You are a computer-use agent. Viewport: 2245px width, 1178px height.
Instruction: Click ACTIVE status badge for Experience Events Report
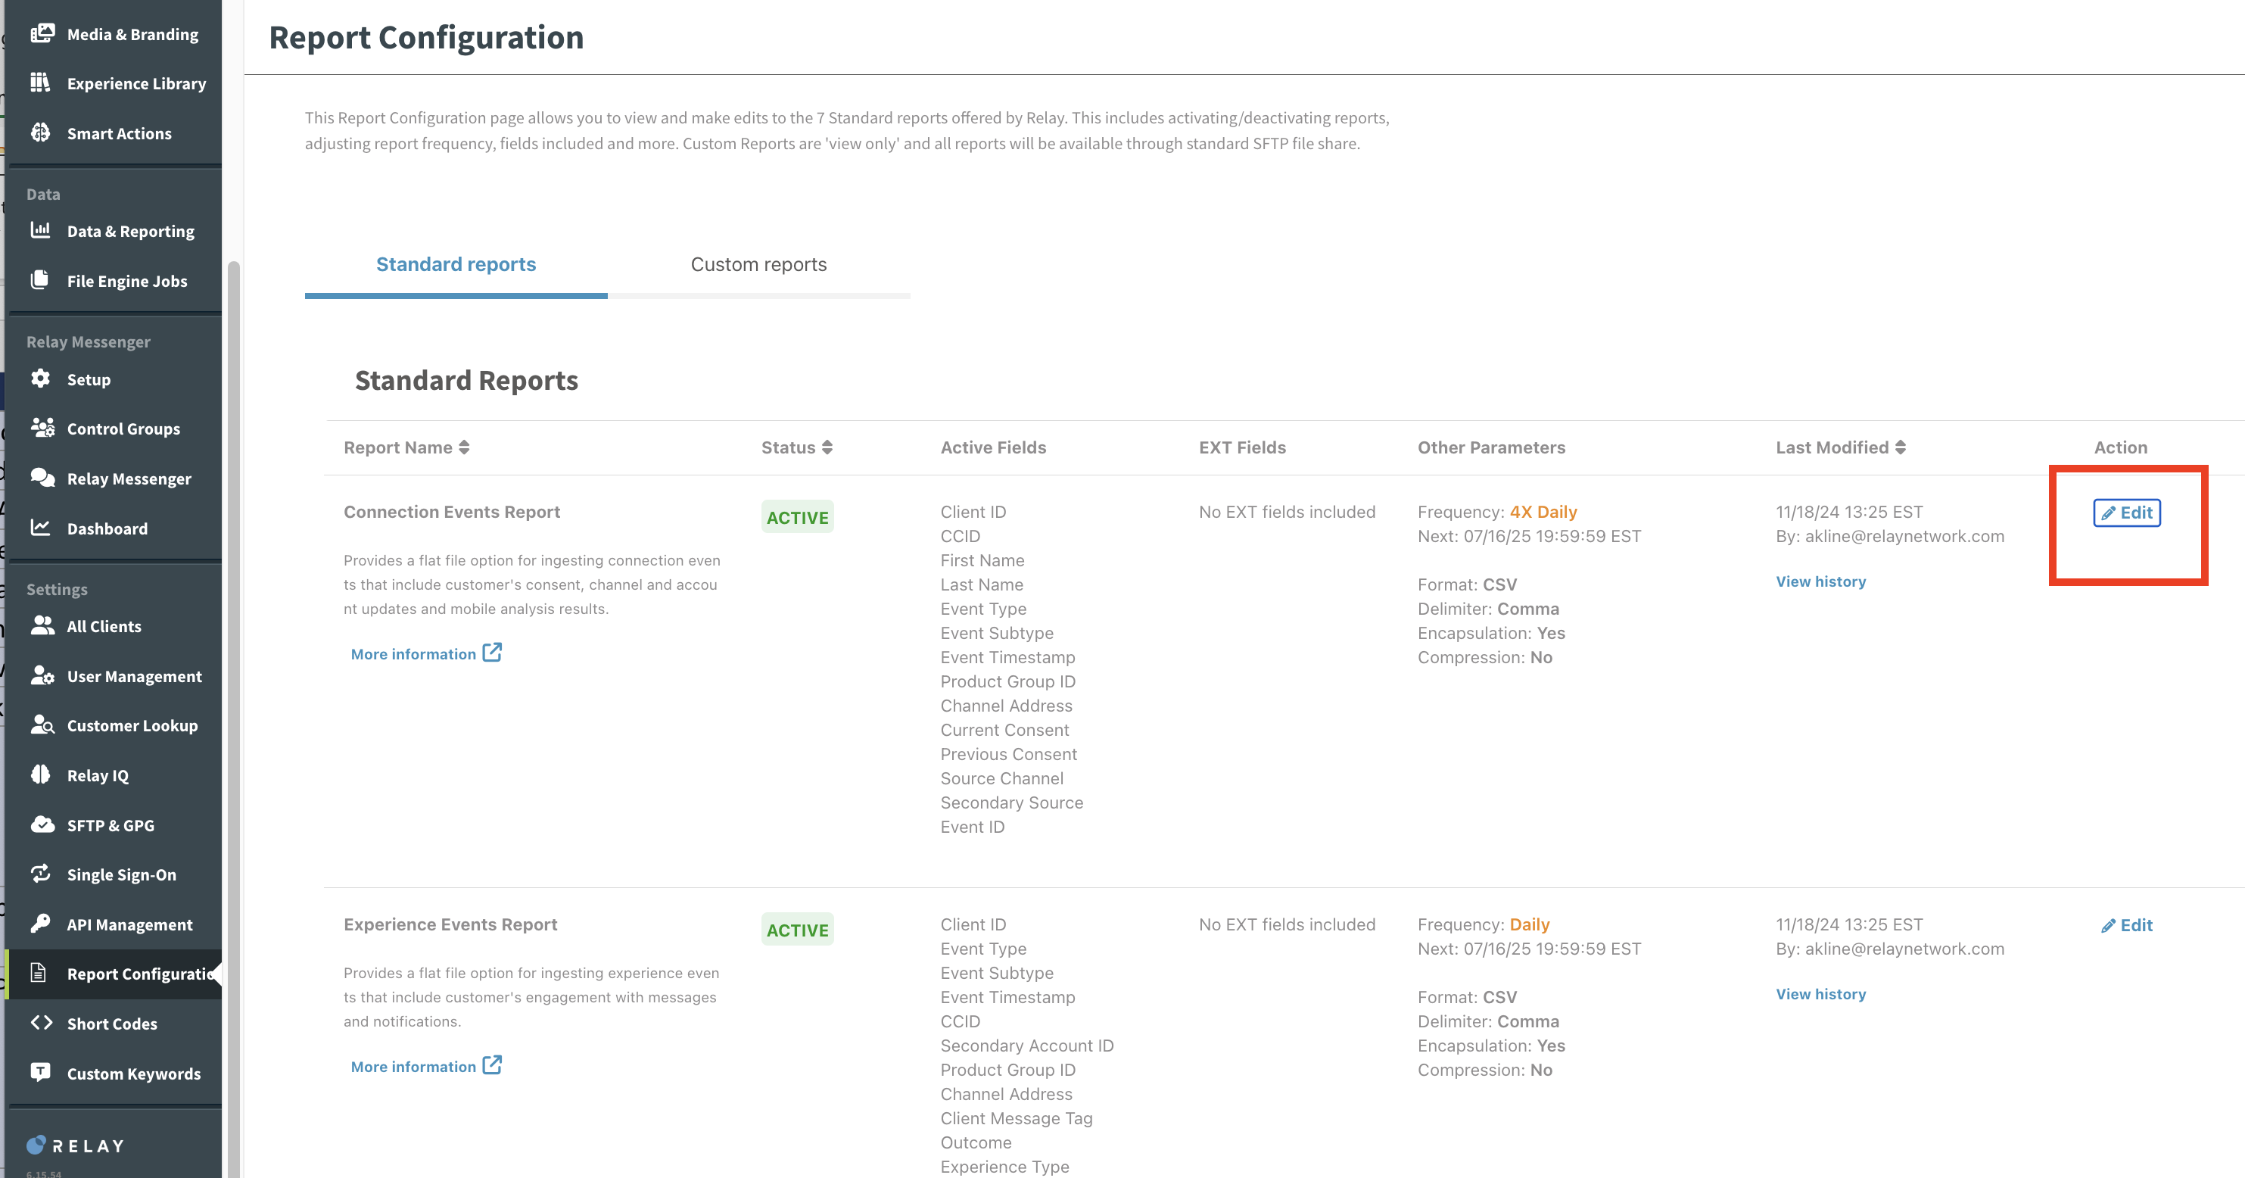[x=798, y=930]
